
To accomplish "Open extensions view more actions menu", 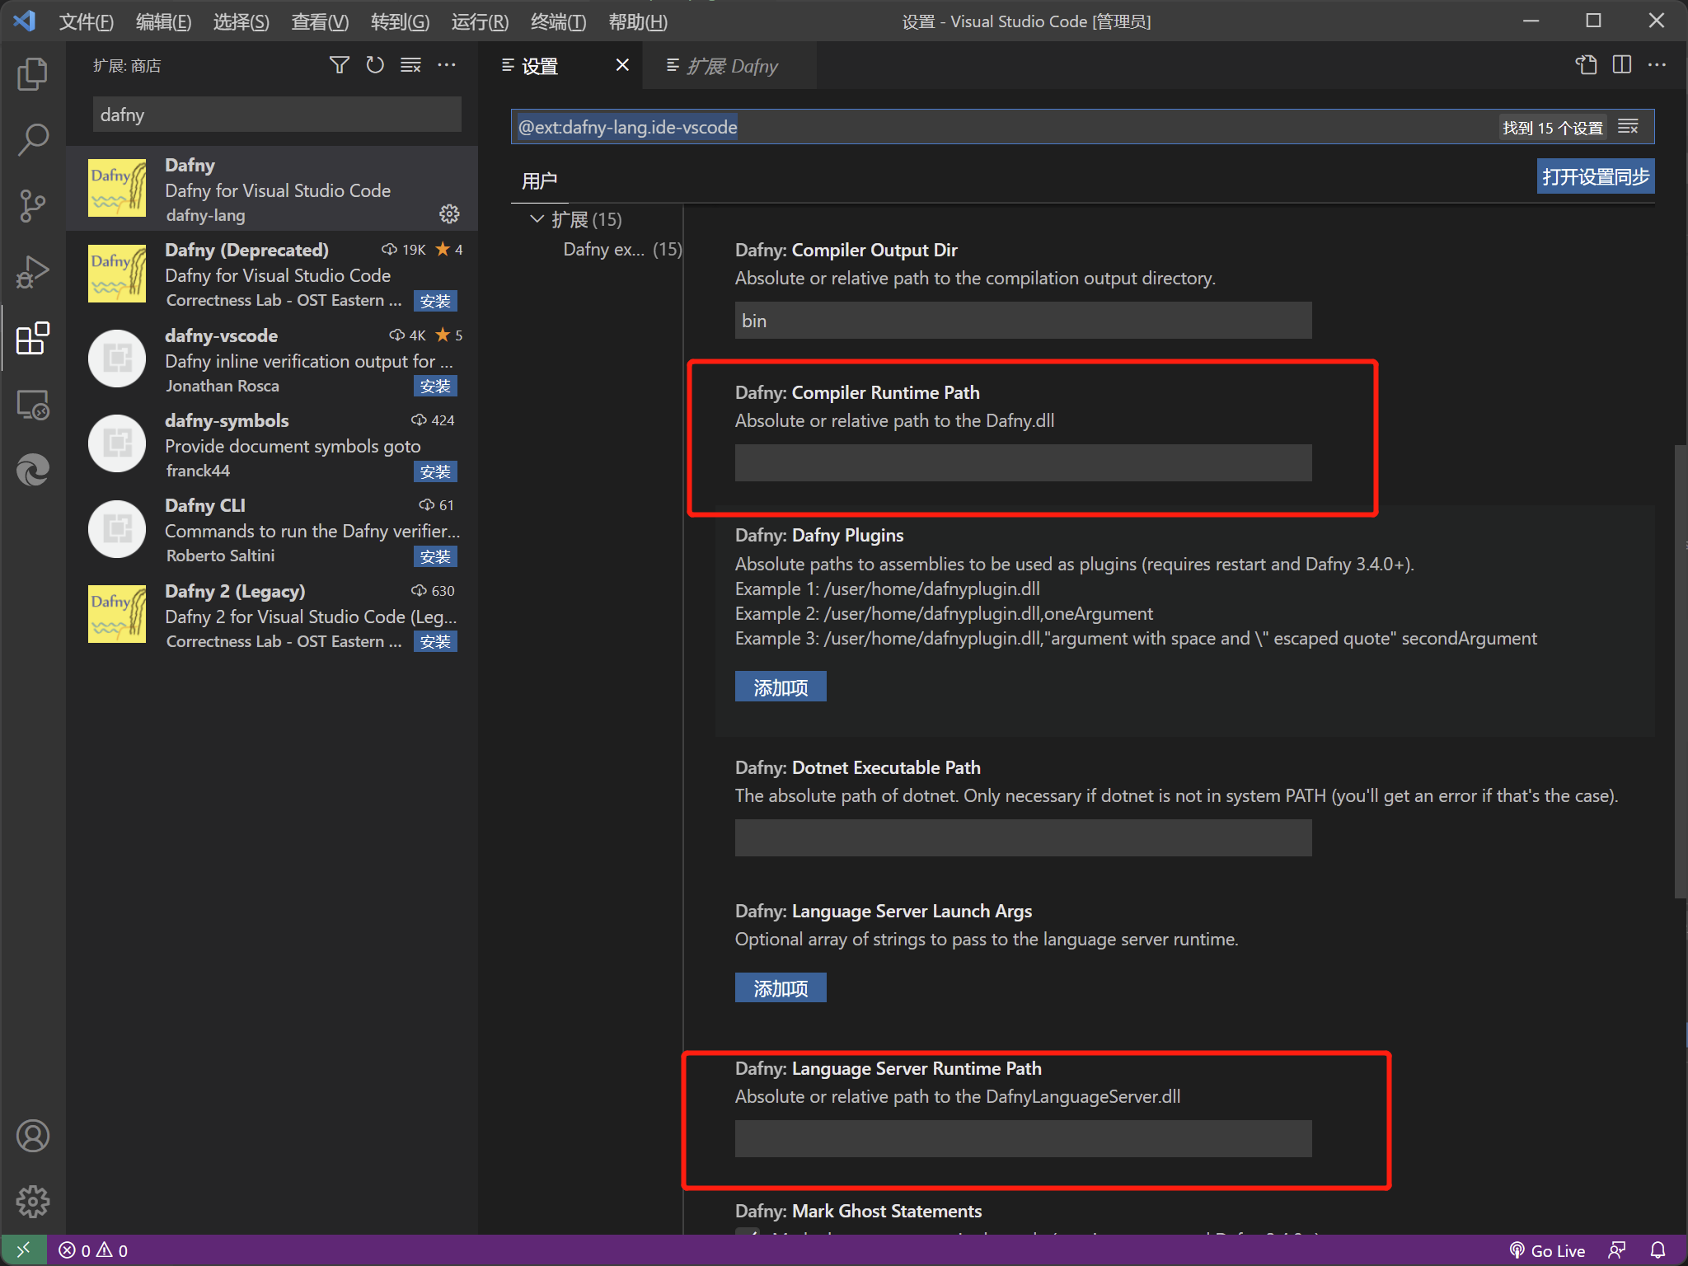I will [447, 65].
